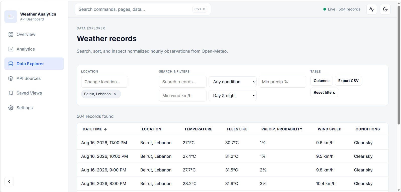Open the Settings gear icon
Image resolution: width=401 pixels, height=192 pixels.
pos(11,108)
